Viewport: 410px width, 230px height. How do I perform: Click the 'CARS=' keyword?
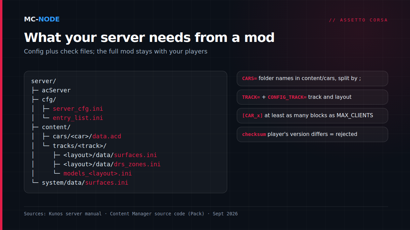pos(249,78)
